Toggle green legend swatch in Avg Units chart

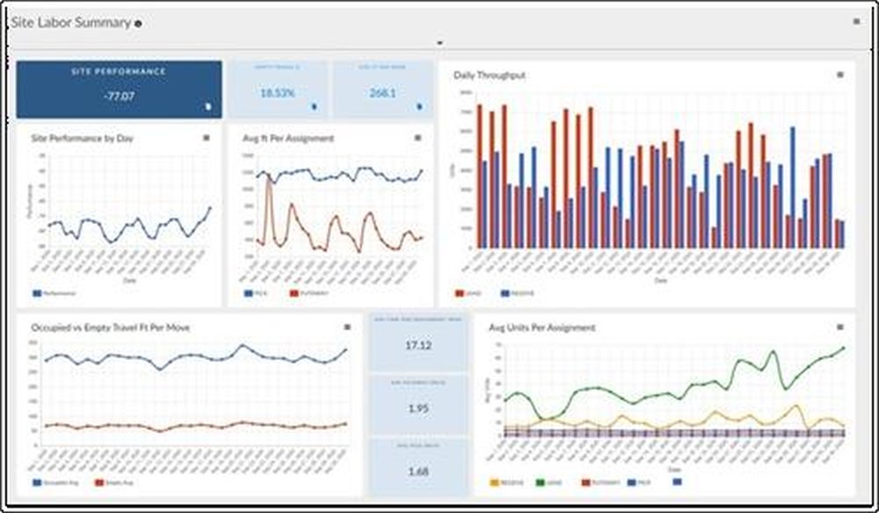[541, 481]
